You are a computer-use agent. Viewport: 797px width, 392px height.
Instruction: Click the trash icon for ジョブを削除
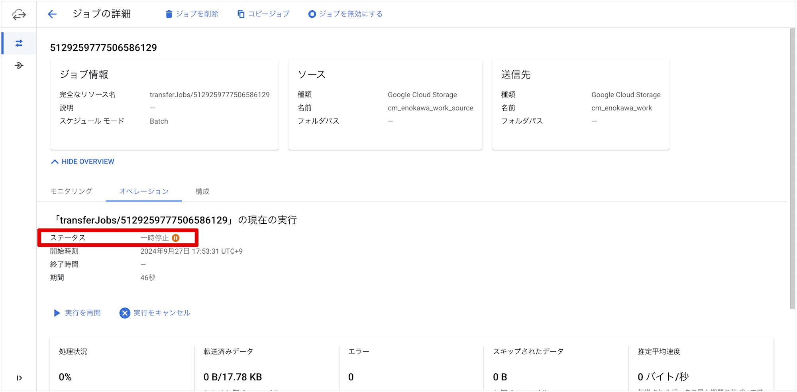point(169,14)
